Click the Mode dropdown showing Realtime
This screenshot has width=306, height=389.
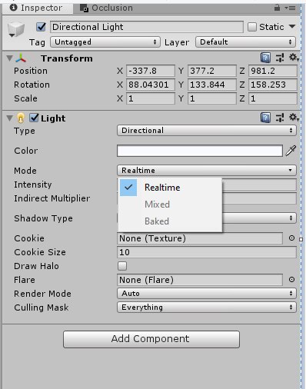(207, 171)
